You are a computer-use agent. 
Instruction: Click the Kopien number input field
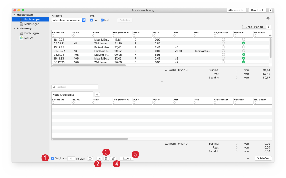71,158
